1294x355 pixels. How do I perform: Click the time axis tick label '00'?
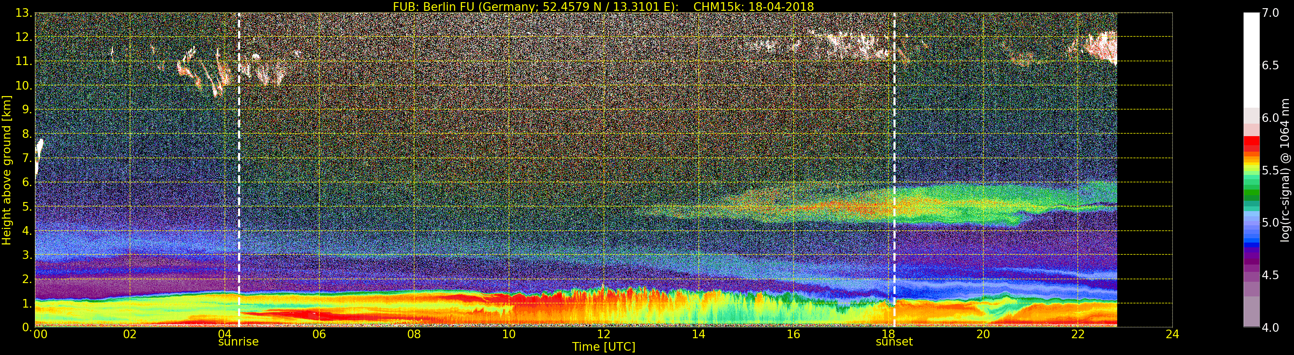(40, 334)
